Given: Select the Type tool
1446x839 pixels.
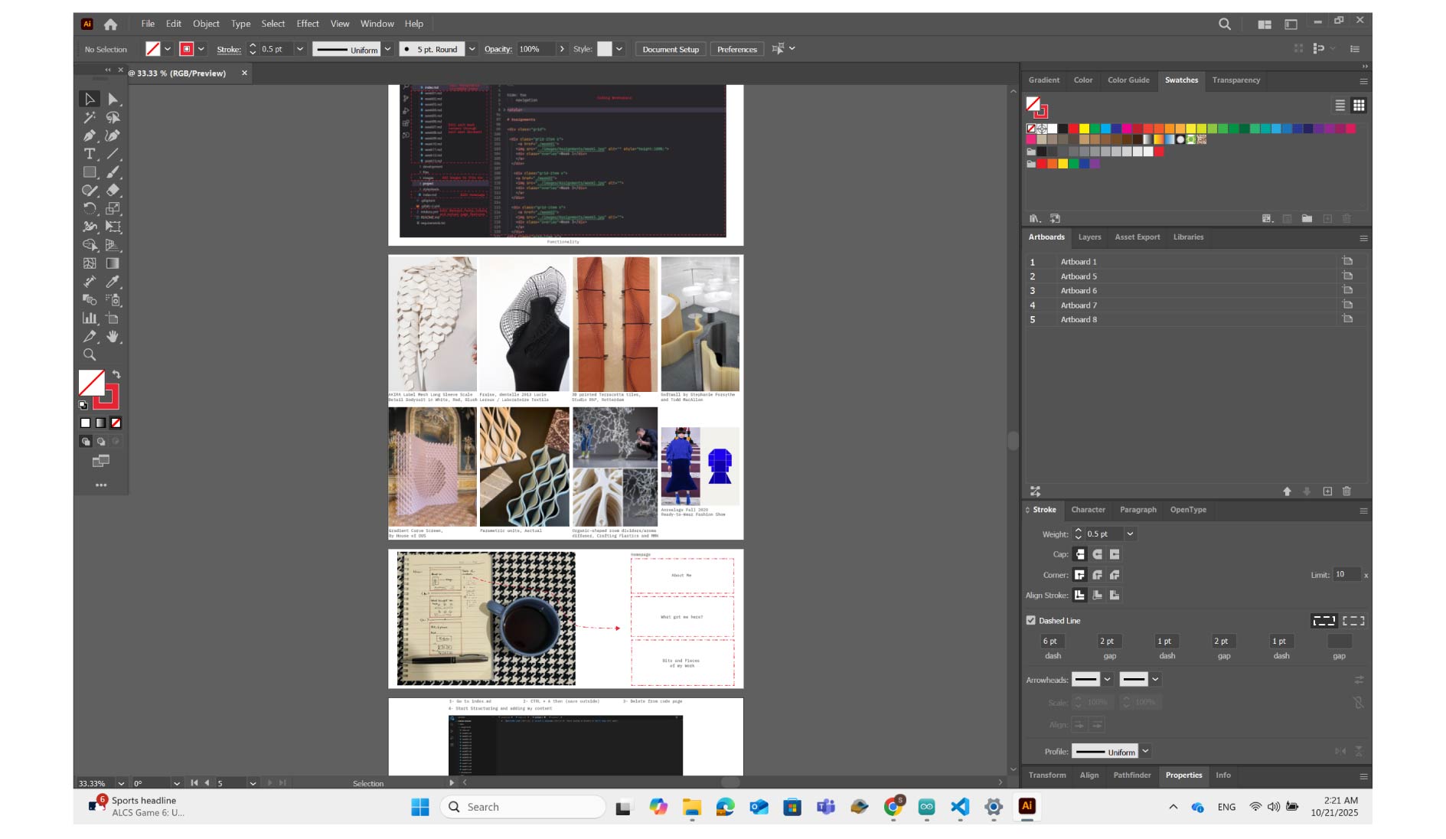Looking at the screenshot, I should (90, 154).
